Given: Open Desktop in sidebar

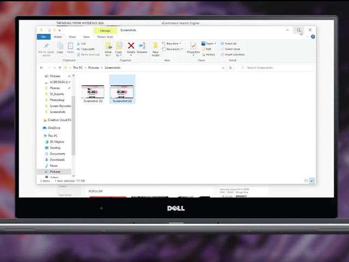Looking at the screenshot, I should 55,148.
